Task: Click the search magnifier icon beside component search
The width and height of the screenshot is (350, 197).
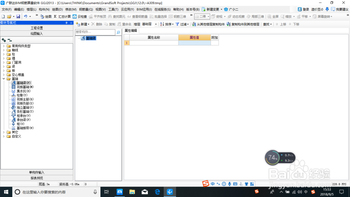Action: click(118, 32)
